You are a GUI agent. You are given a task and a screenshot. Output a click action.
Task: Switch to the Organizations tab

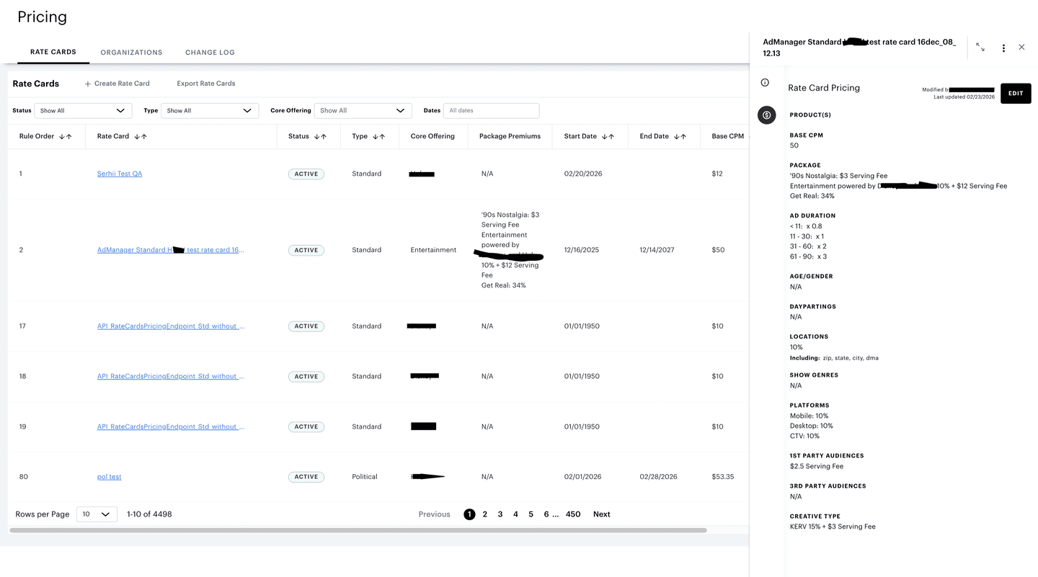131,52
